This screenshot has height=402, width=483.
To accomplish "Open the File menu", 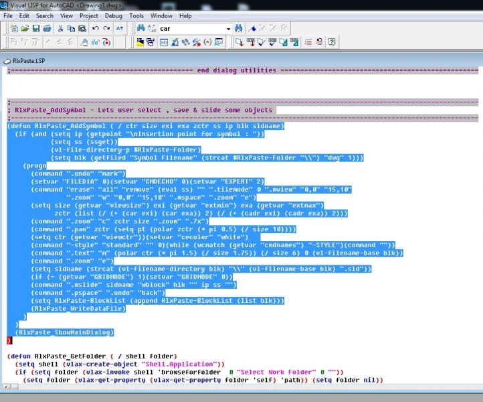I will [x=8, y=15].
